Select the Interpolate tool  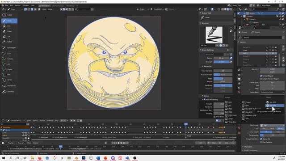[x=9, y=86]
